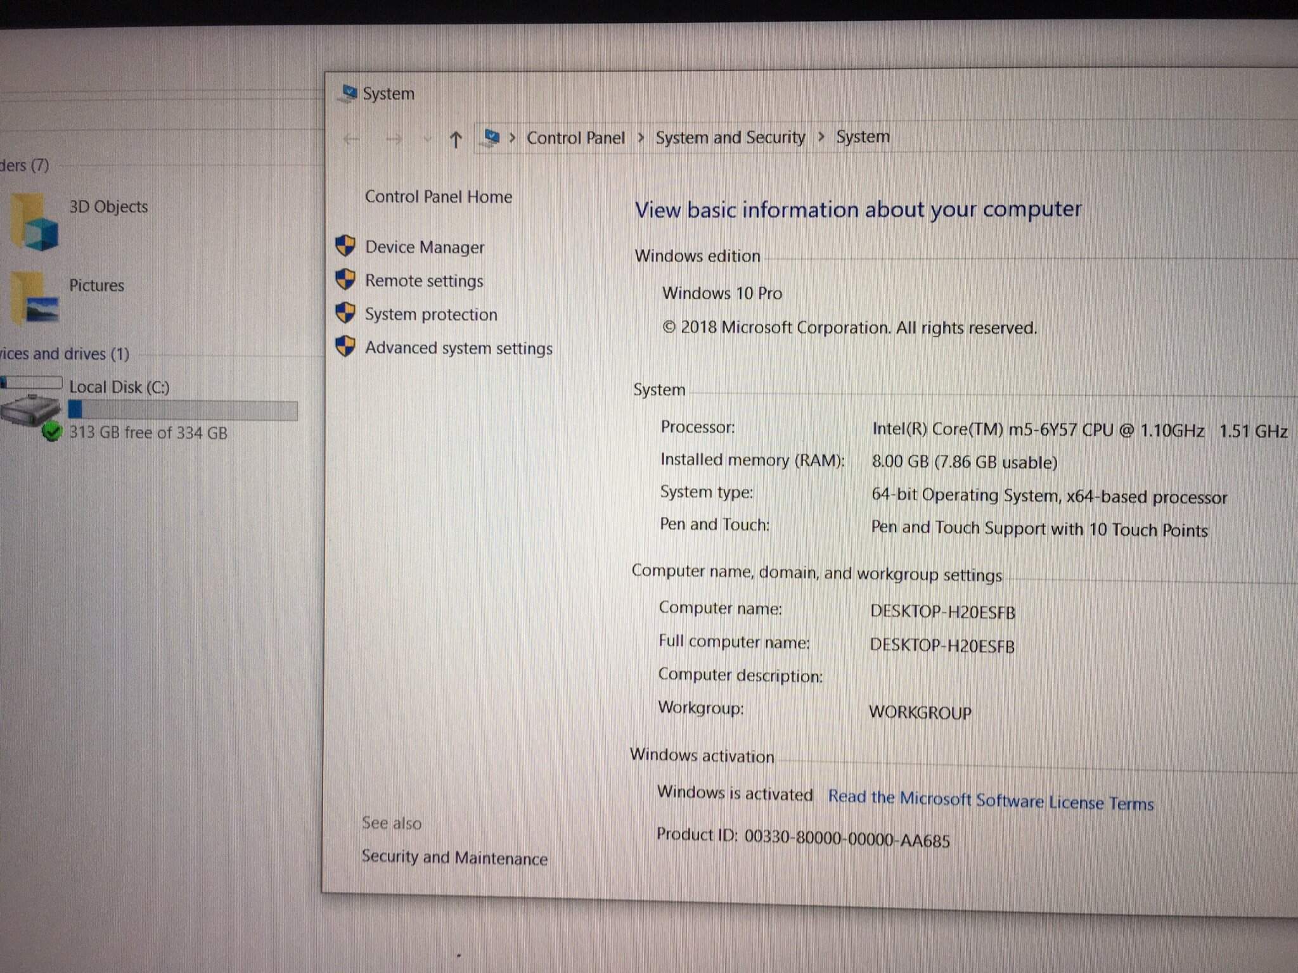Viewport: 1298px width, 973px height.
Task: Click the Remote settings shield icon
Action: click(x=345, y=279)
